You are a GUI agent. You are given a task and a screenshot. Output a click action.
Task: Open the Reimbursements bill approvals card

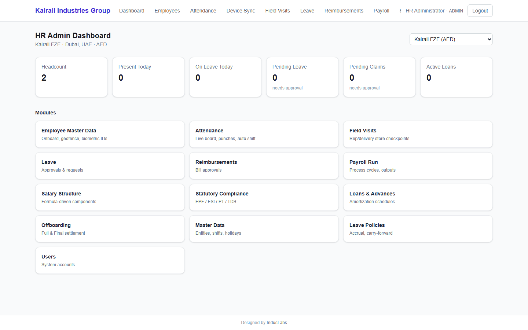click(264, 166)
